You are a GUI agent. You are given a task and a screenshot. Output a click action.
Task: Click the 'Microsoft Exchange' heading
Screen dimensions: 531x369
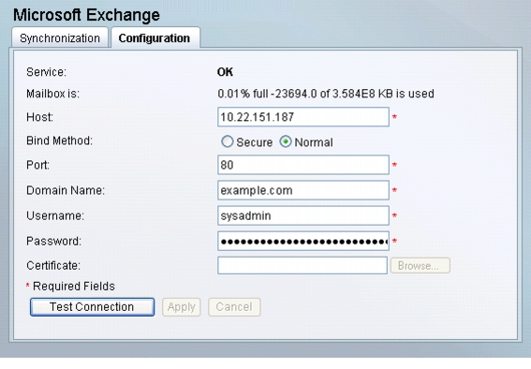pos(86,15)
